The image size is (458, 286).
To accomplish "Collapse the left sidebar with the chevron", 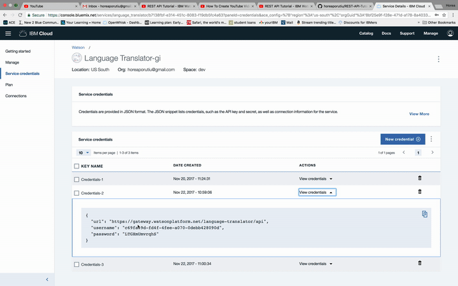I will [47, 279].
